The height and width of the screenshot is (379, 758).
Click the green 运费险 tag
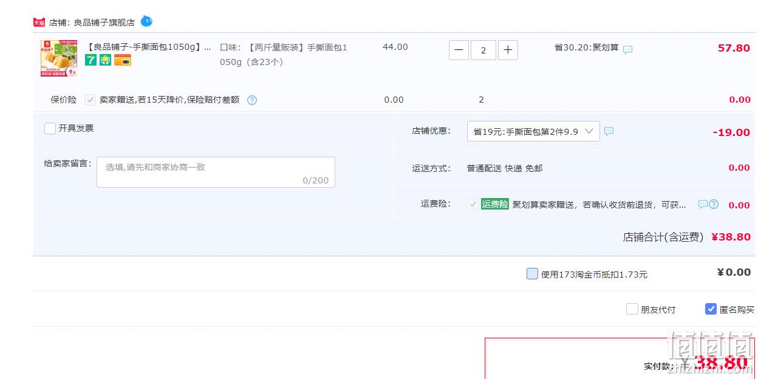(x=495, y=204)
